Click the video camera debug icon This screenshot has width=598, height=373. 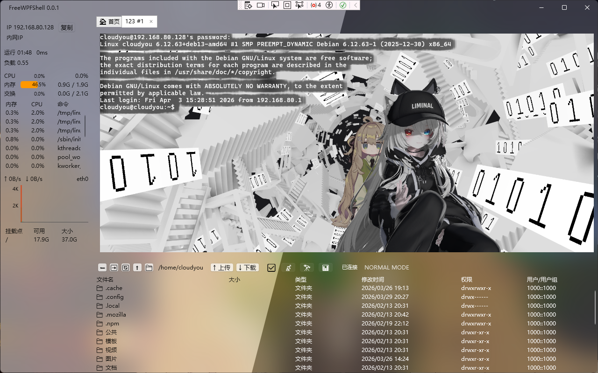point(261,5)
